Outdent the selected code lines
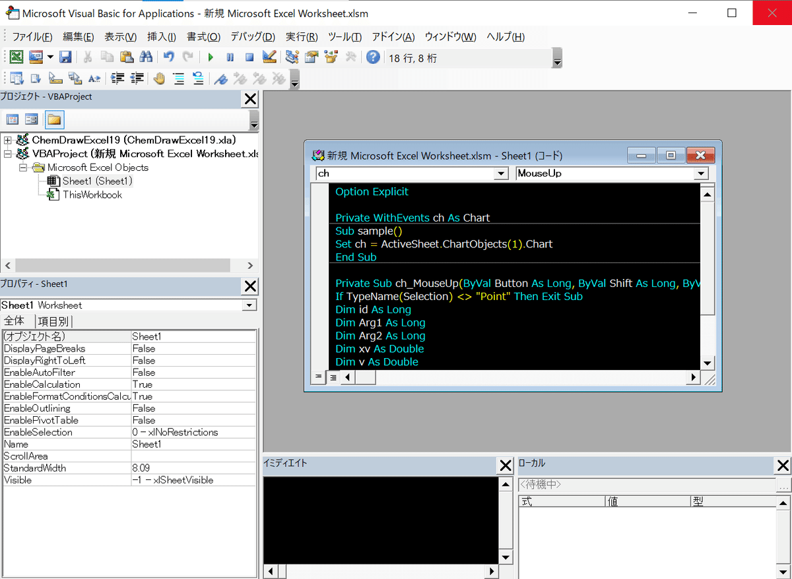This screenshot has height=579, width=792. (x=137, y=78)
